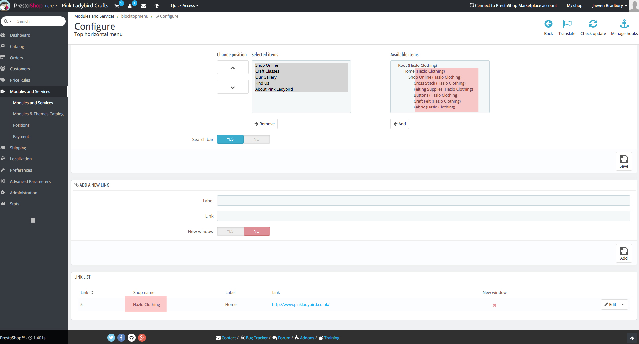639x344 pixels.
Task: Open Modules & Themes Catalog submenu
Action: tap(38, 114)
